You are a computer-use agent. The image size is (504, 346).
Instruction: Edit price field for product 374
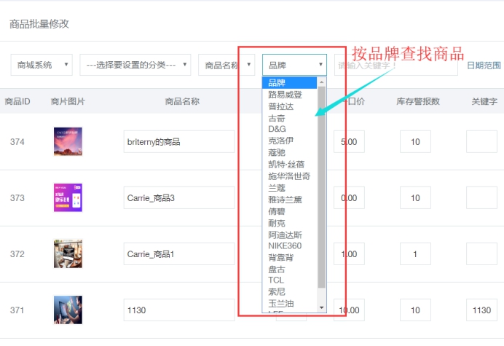tap(349, 141)
